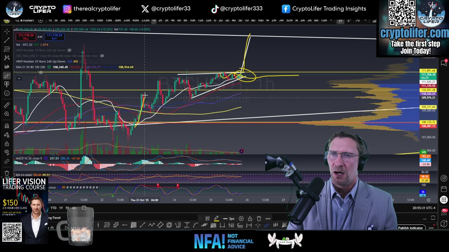The image size is (449, 252).
Task: Open the forecasting and measurement tools
Action: pyautogui.click(x=7, y=66)
